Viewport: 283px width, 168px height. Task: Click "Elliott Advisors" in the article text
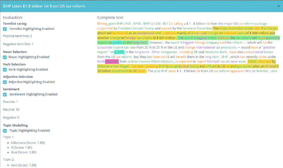coord(162,61)
